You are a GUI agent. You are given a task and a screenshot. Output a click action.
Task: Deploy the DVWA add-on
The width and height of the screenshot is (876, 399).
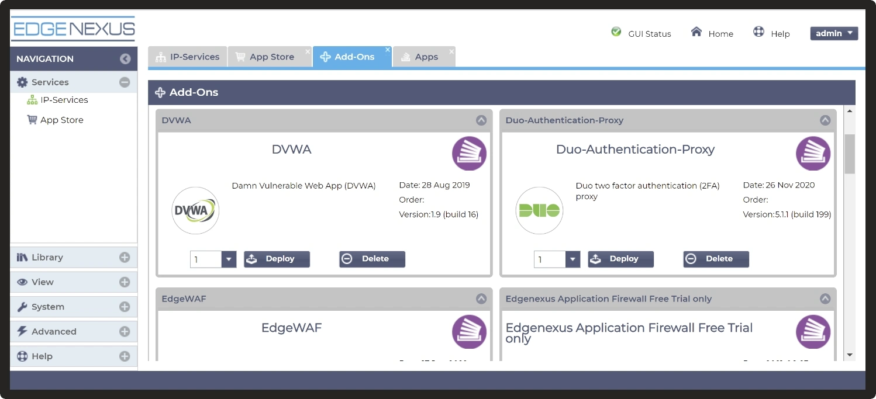coord(277,259)
